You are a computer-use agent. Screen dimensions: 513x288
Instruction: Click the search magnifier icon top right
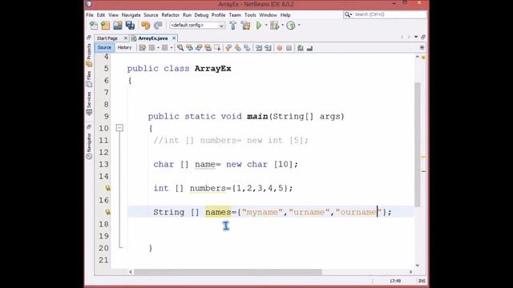click(347, 14)
